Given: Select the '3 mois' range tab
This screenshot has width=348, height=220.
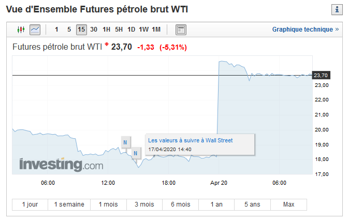Looking at the screenshot, I should 144,204.
